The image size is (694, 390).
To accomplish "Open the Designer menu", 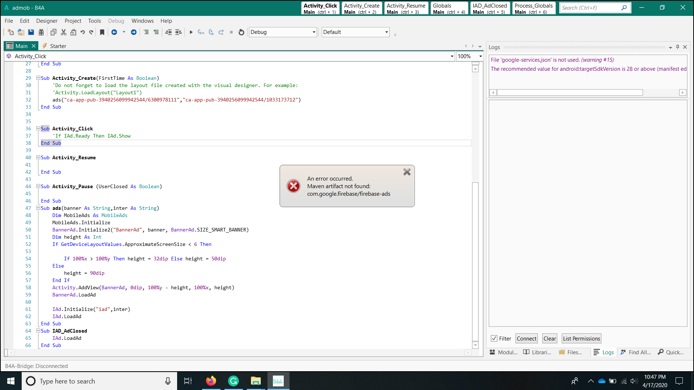I will pyautogui.click(x=47, y=21).
